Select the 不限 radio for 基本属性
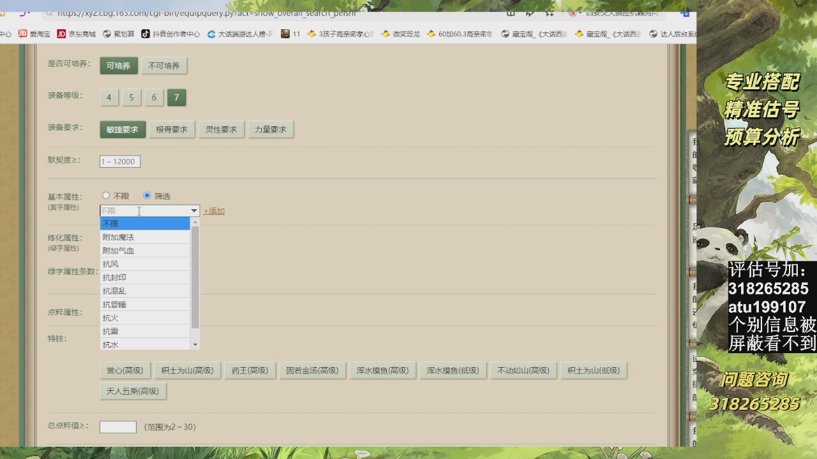The width and height of the screenshot is (817, 459). (106, 196)
